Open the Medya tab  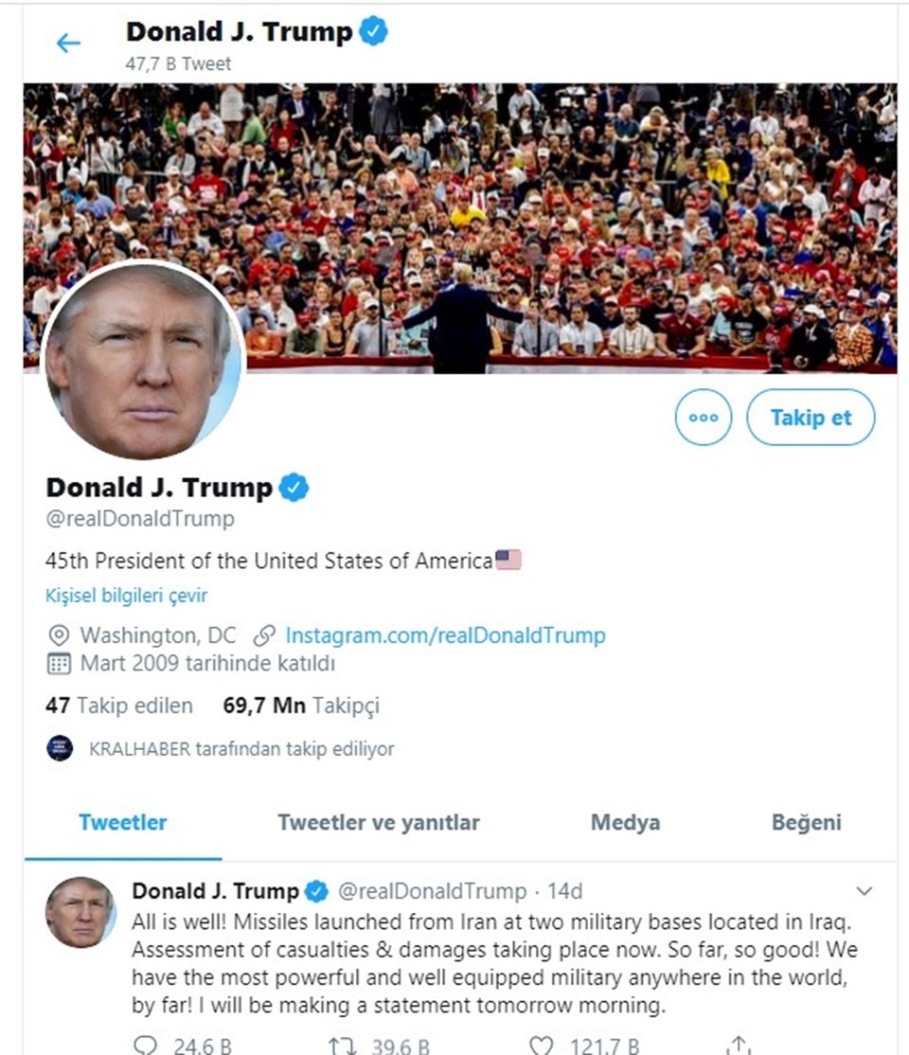[625, 822]
